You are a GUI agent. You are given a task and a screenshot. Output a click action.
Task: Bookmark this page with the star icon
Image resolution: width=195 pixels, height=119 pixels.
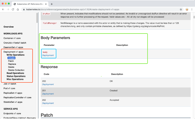(181, 10)
